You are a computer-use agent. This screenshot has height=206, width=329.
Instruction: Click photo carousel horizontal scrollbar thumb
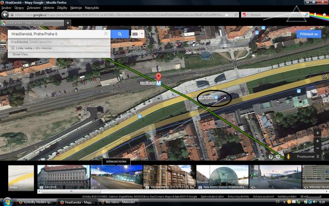71,191
